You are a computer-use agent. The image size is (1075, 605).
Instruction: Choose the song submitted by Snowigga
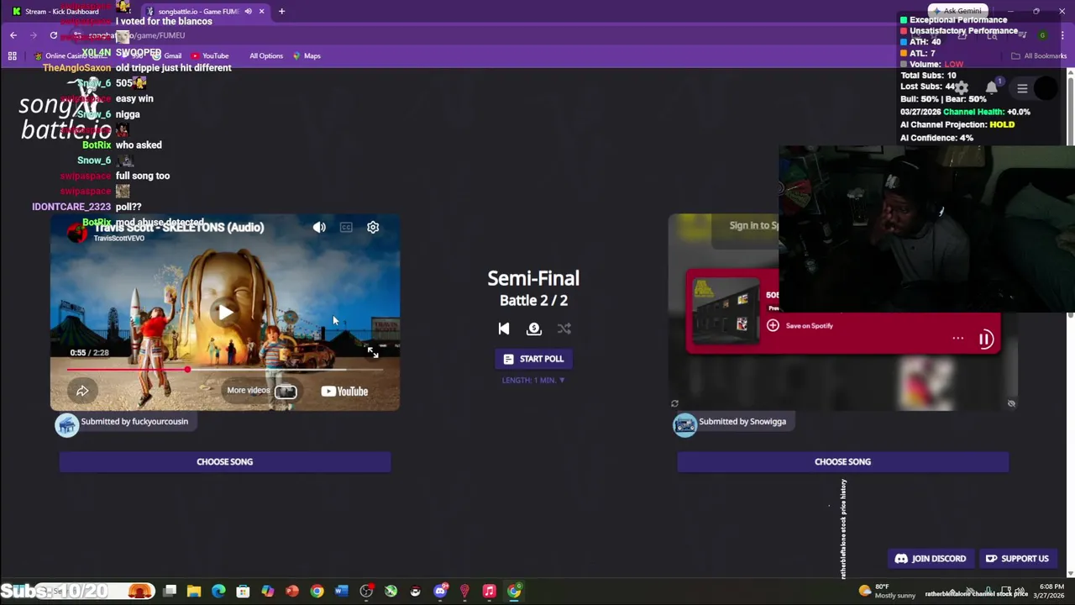pos(842,461)
